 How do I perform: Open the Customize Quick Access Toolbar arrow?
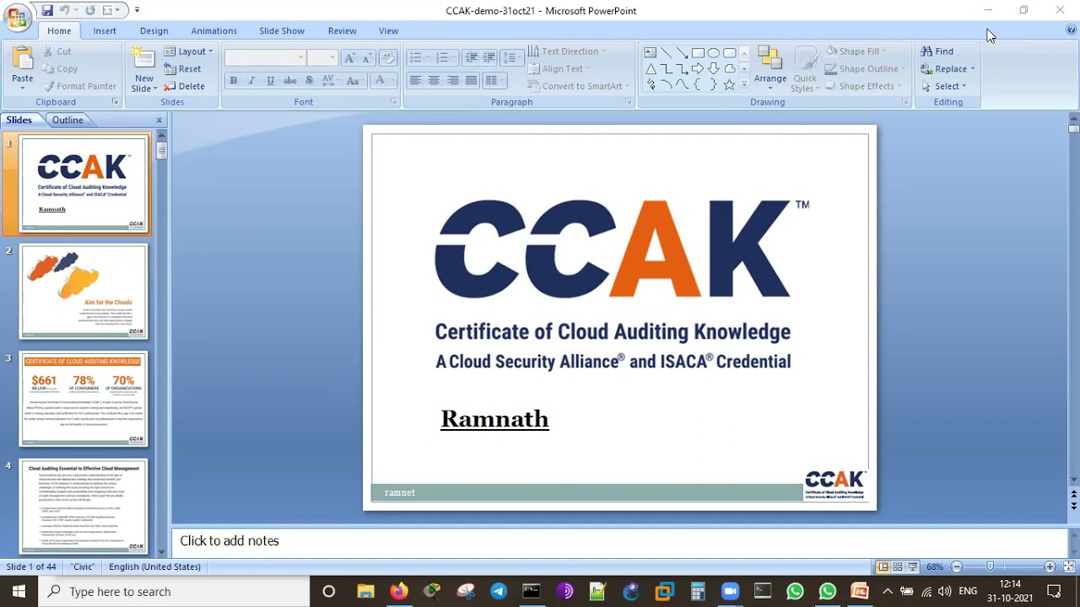click(x=137, y=10)
